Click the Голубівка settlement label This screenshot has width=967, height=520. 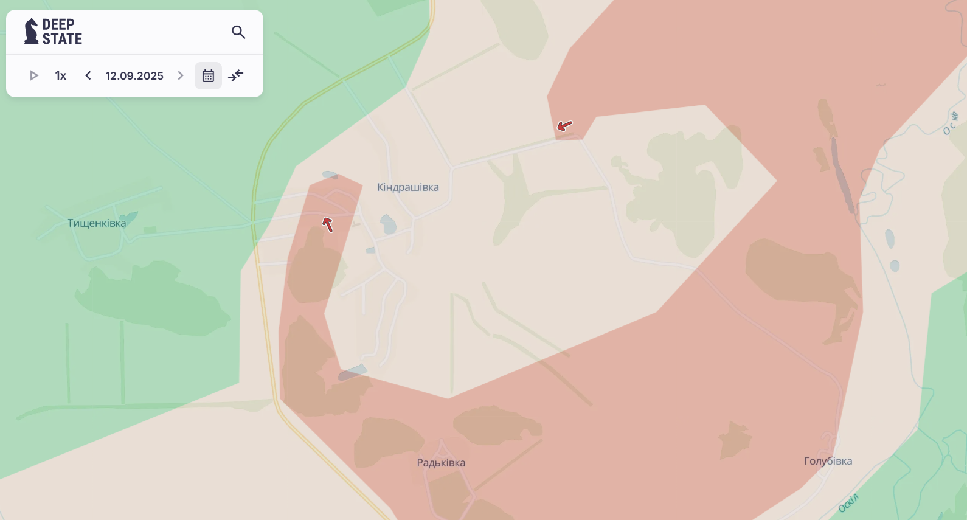[x=828, y=461]
